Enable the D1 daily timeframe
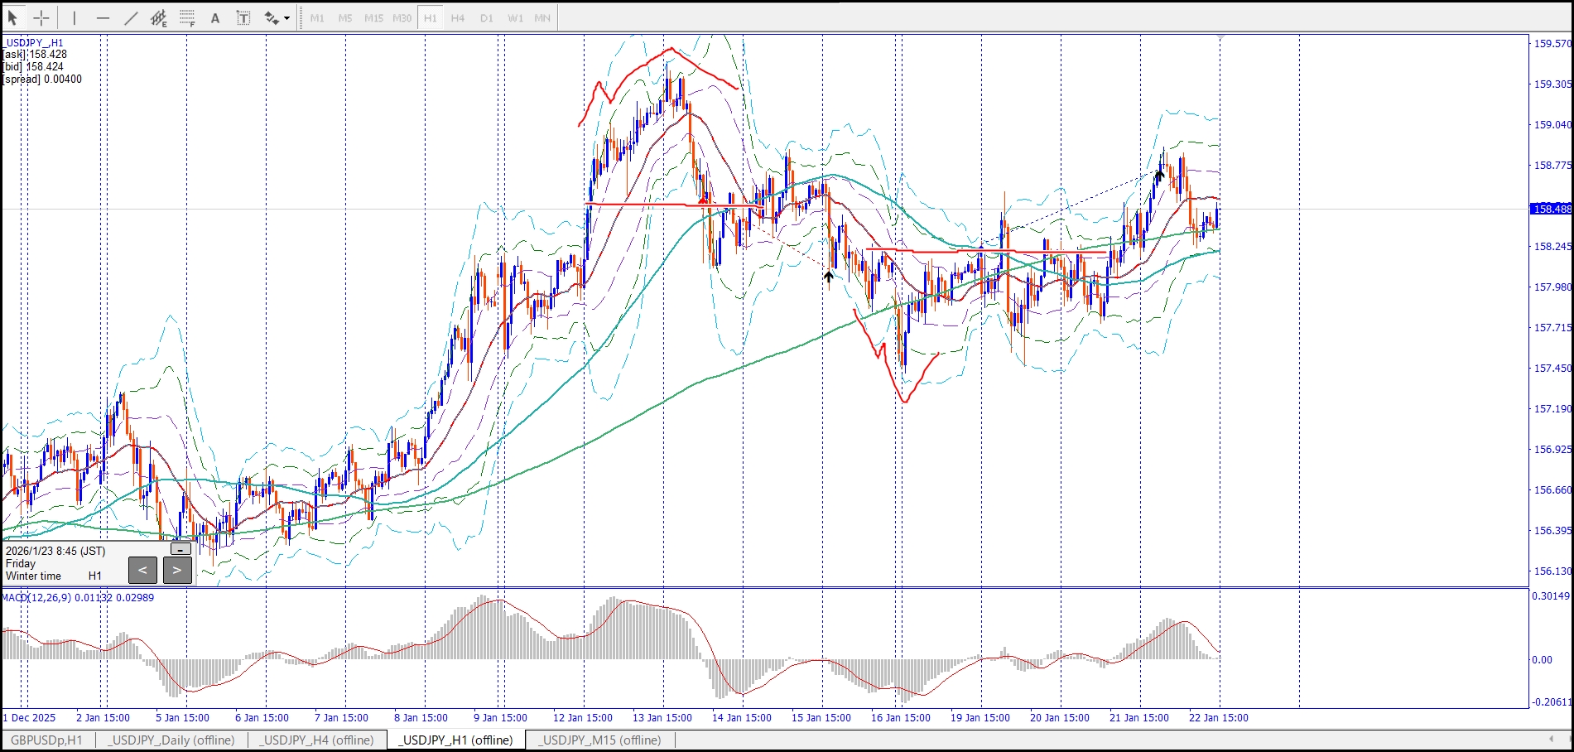The image size is (1574, 752). click(x=487, y=17)
